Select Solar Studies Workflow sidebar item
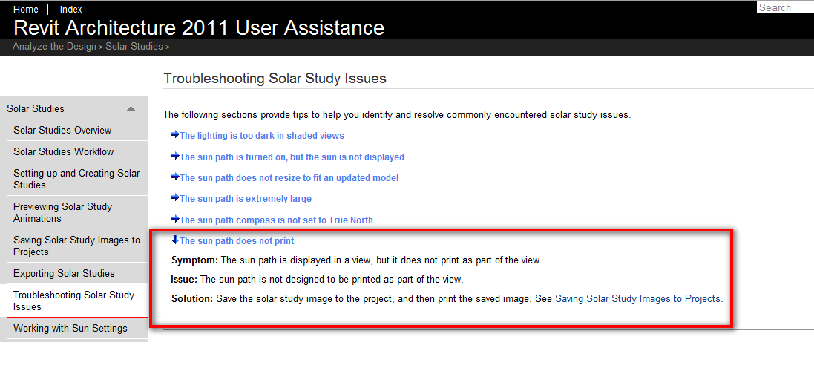The width and height of the screenshot is (814, 368). point(64,152)
